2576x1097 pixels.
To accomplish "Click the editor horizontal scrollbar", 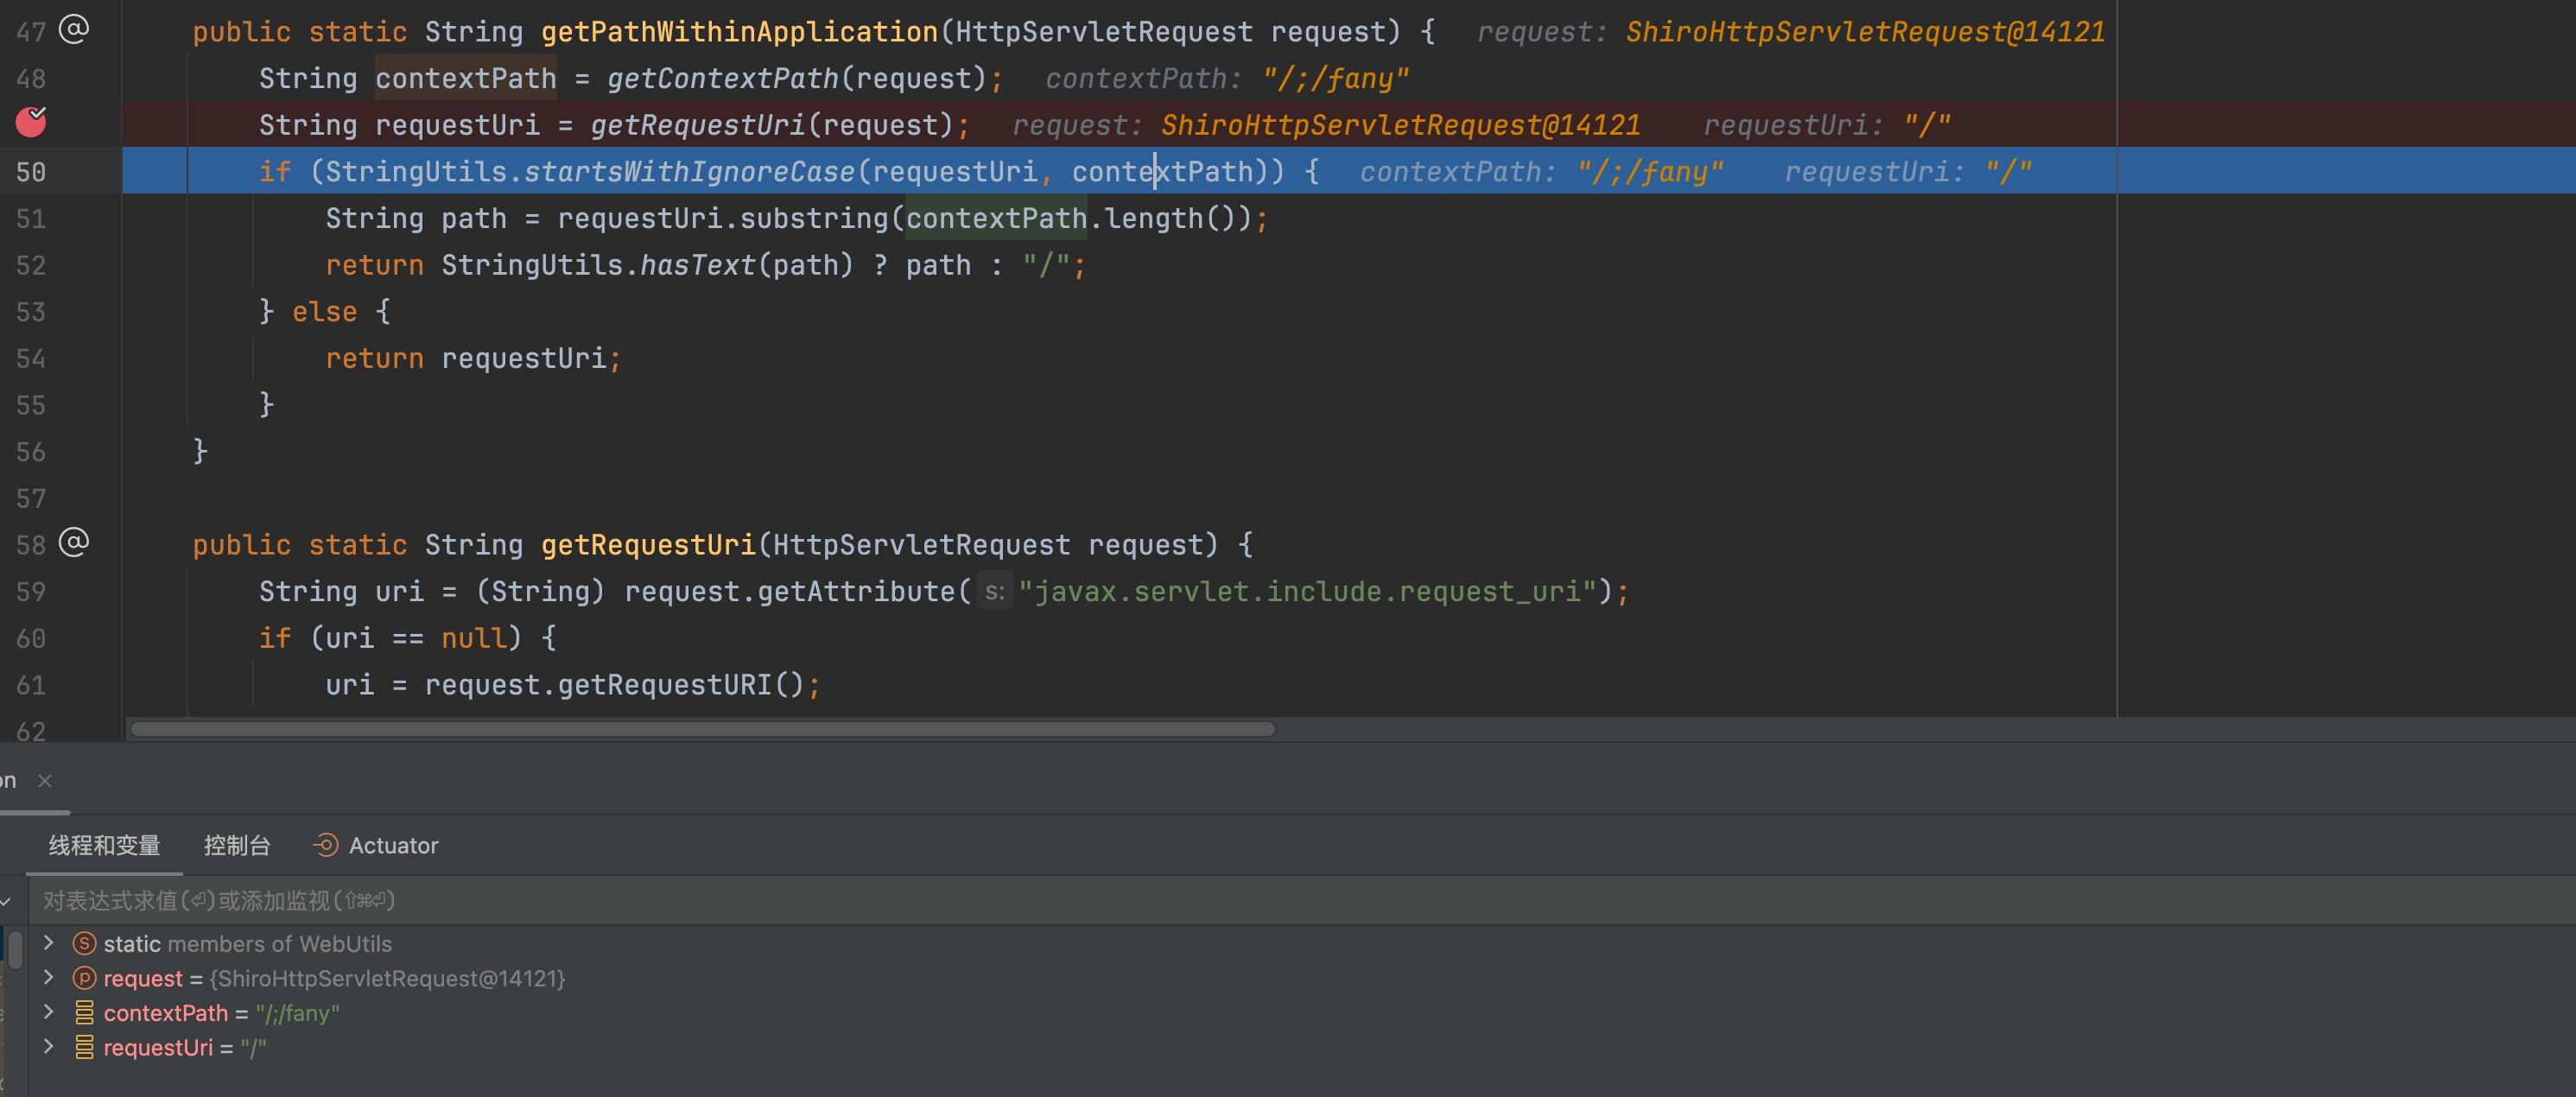I will coord(702,729).
